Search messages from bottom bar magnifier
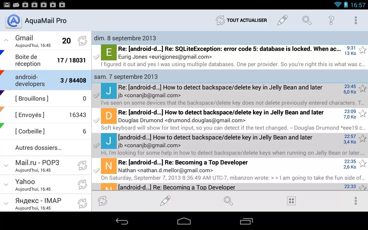 click(x=228, y=201)
